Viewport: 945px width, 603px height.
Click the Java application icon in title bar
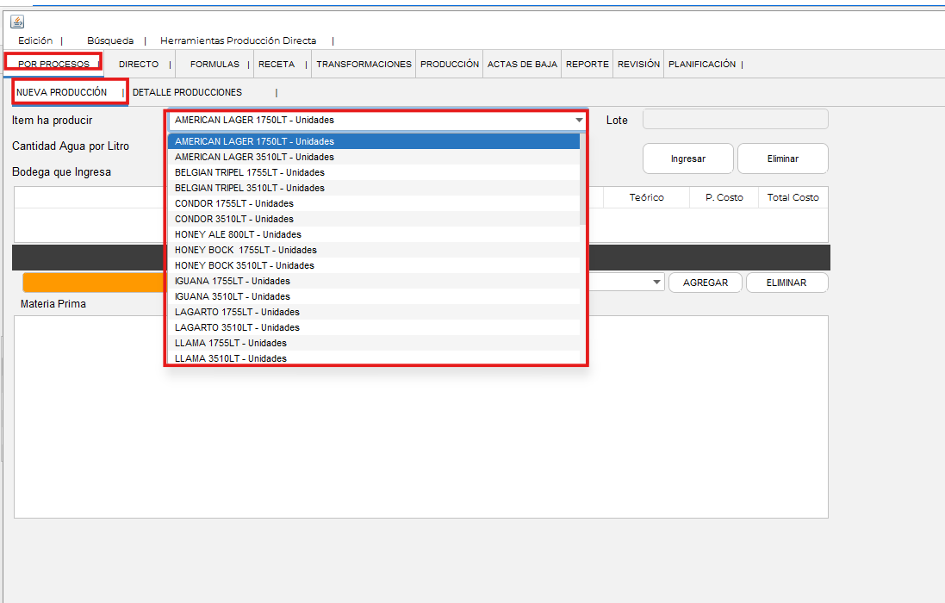[17, 22]
